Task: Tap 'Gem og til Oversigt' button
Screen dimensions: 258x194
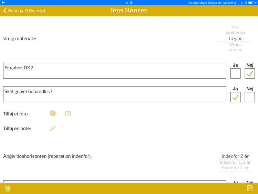Action: pos(24,11)
